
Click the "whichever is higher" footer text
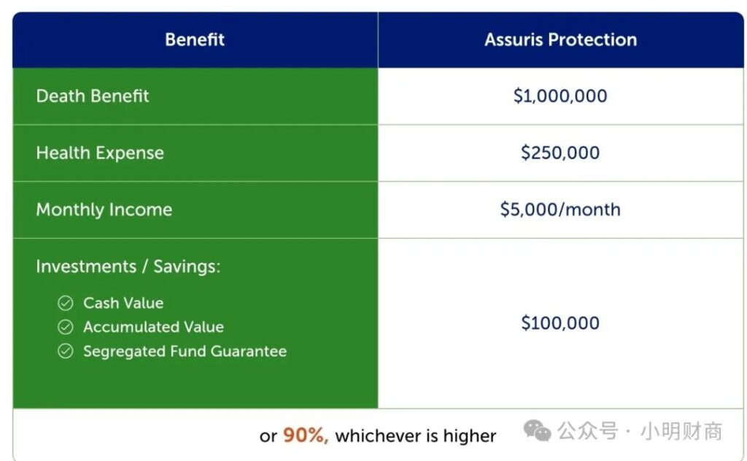click(416, 436)
